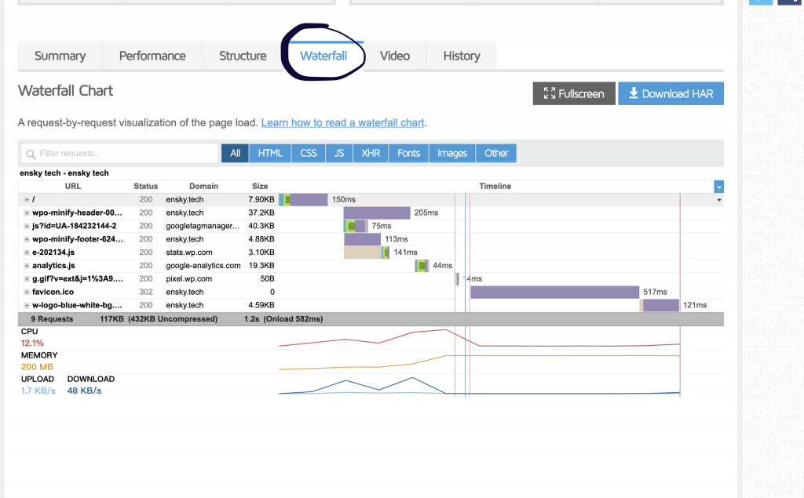This screenshot has width=804, height=498.
Task: Click the magnifier icon in filter box
Action: pyautogui.click(x=30, y=154)
